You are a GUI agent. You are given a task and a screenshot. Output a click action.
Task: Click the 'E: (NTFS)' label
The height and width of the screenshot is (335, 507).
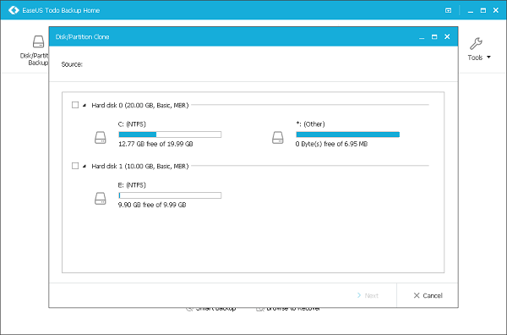click(x=132, y=184)
